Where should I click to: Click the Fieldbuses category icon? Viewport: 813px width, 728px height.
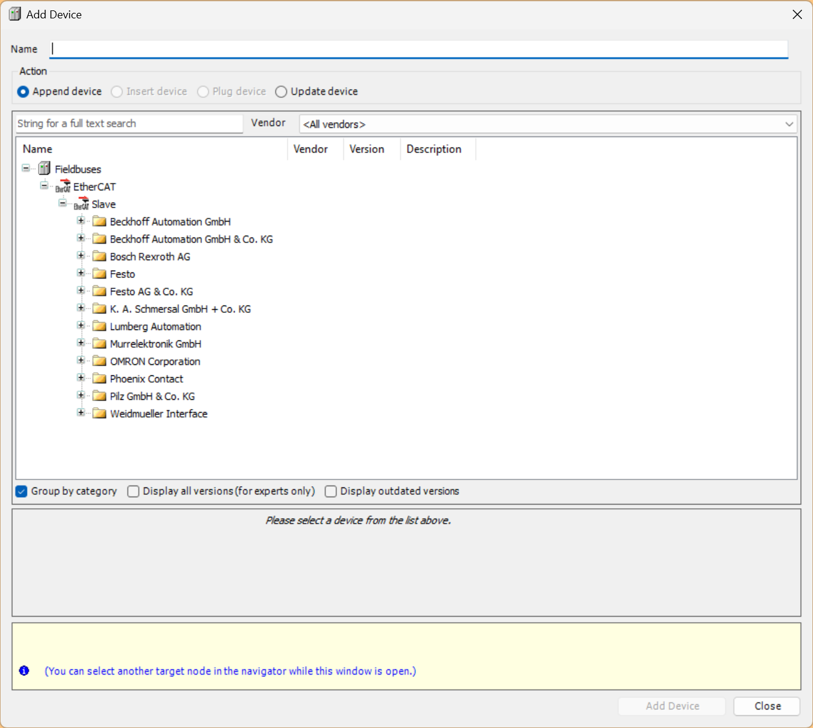coord(44,168)
